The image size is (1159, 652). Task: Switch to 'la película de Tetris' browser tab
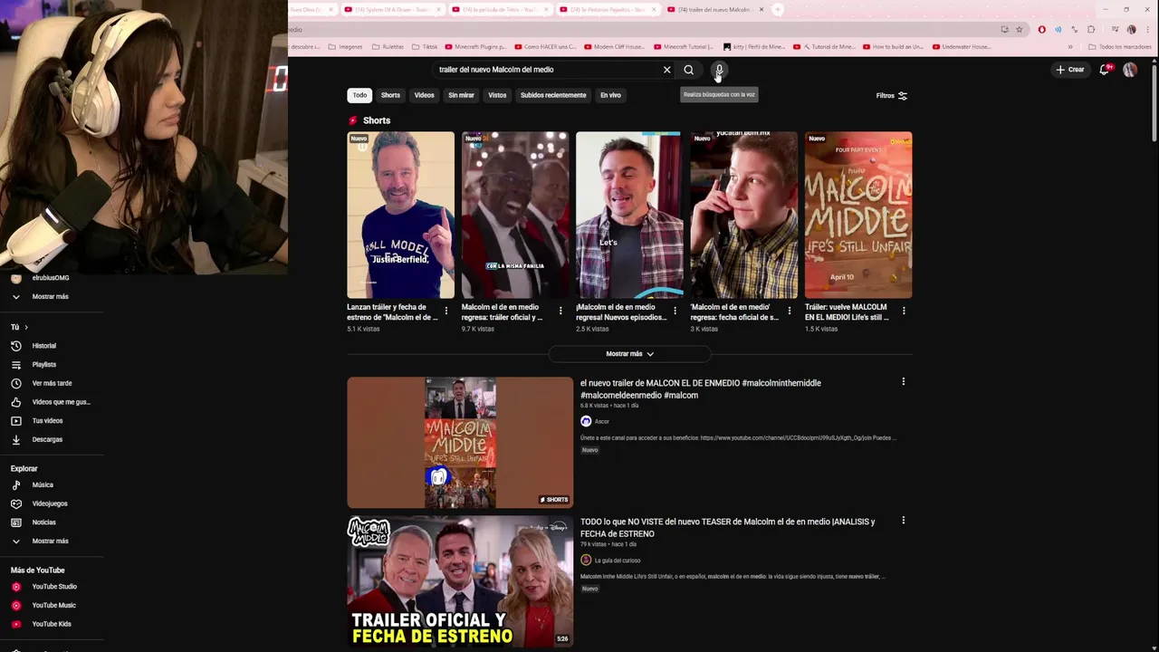coord(500,9)
